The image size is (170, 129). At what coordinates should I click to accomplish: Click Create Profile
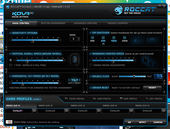(74, 99)
